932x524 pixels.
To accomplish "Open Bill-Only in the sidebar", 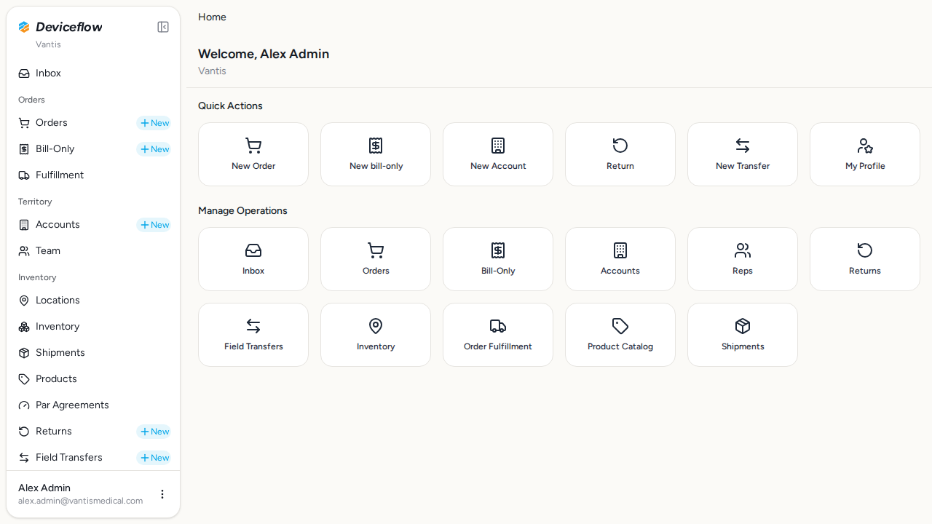I will coord(73,149).
